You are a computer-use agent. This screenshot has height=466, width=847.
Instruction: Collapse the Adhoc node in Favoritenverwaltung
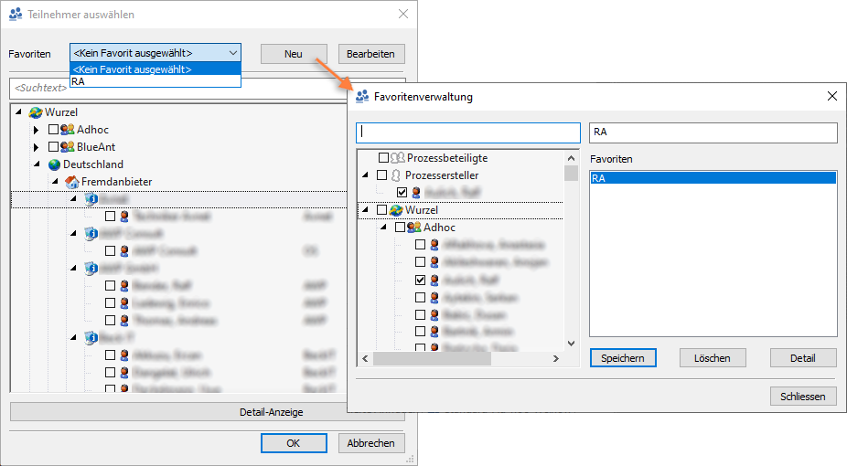(x=383, y=228)
